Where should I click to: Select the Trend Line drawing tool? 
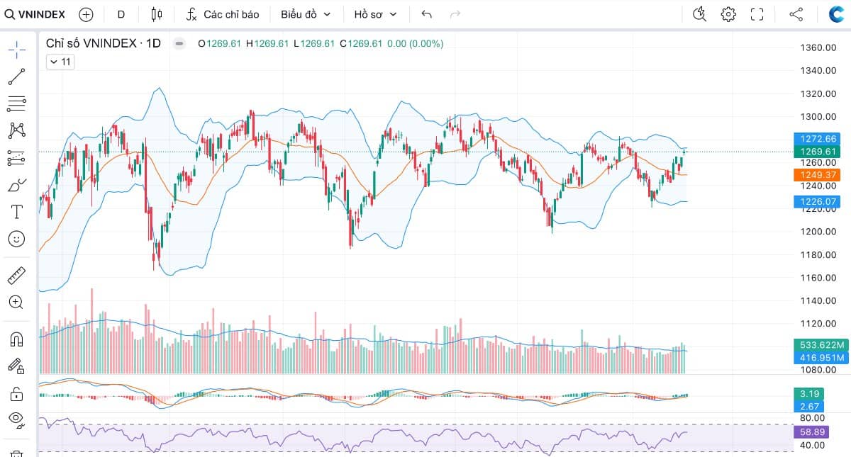pyautogui.click(x=16, y=77)
